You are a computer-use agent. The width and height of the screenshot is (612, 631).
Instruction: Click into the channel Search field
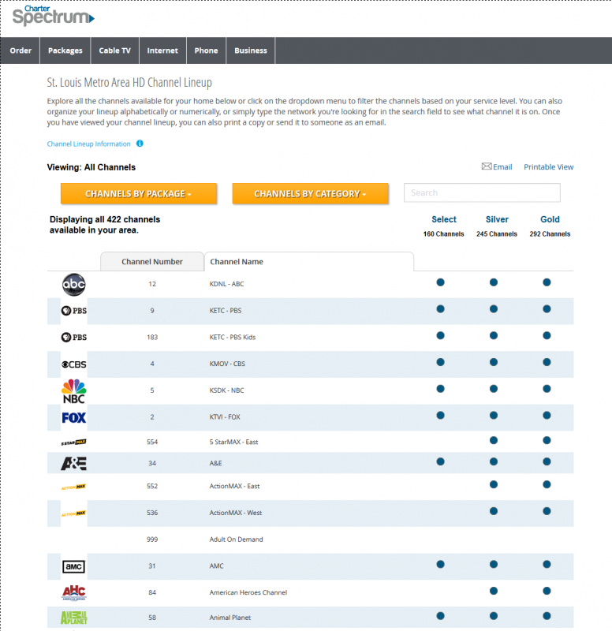tap(482, 192)
